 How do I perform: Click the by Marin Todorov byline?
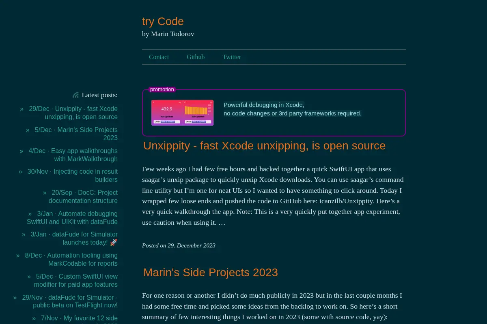[x=168, y=34]
